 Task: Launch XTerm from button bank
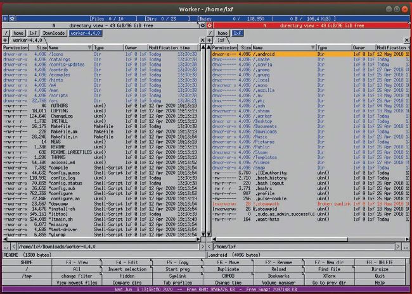329,276
